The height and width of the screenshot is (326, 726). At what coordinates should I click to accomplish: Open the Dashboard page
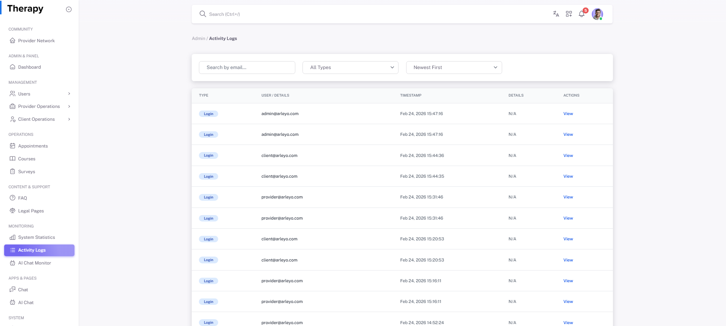point(29,67)
